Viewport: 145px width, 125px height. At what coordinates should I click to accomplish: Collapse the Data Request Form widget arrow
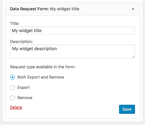tap(133, 9)
